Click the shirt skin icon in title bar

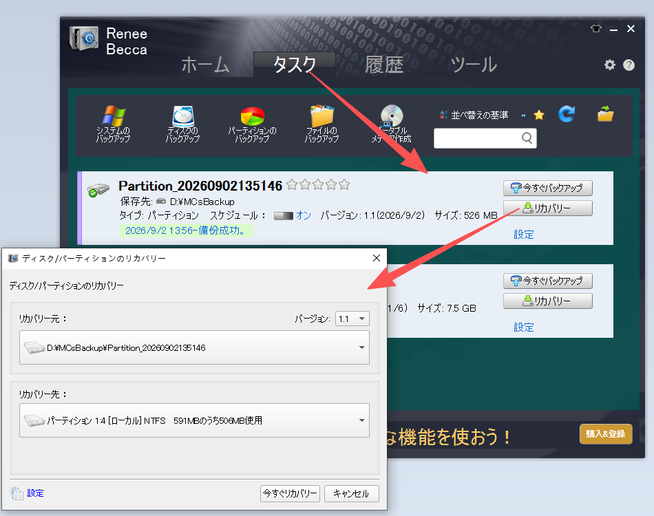(596, 29)
